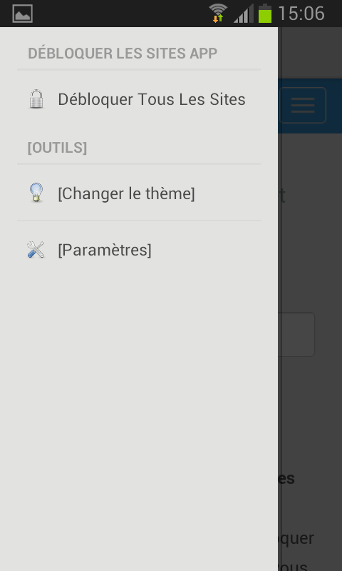Tap the Wi-Fi status icon
The width and height of the screenshot is (342, 571).
coord(218,13)
